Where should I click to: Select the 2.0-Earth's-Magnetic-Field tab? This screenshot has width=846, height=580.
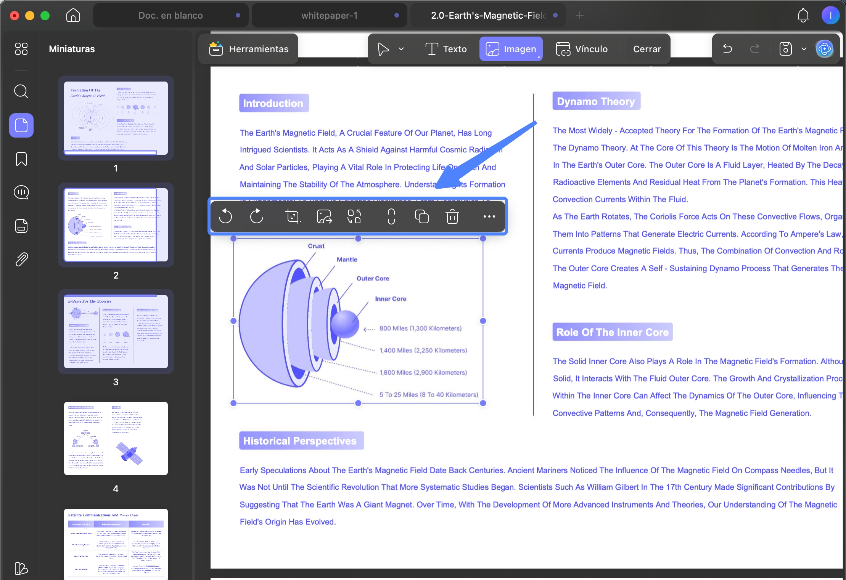pyautogui.click(x=489, y=16)
